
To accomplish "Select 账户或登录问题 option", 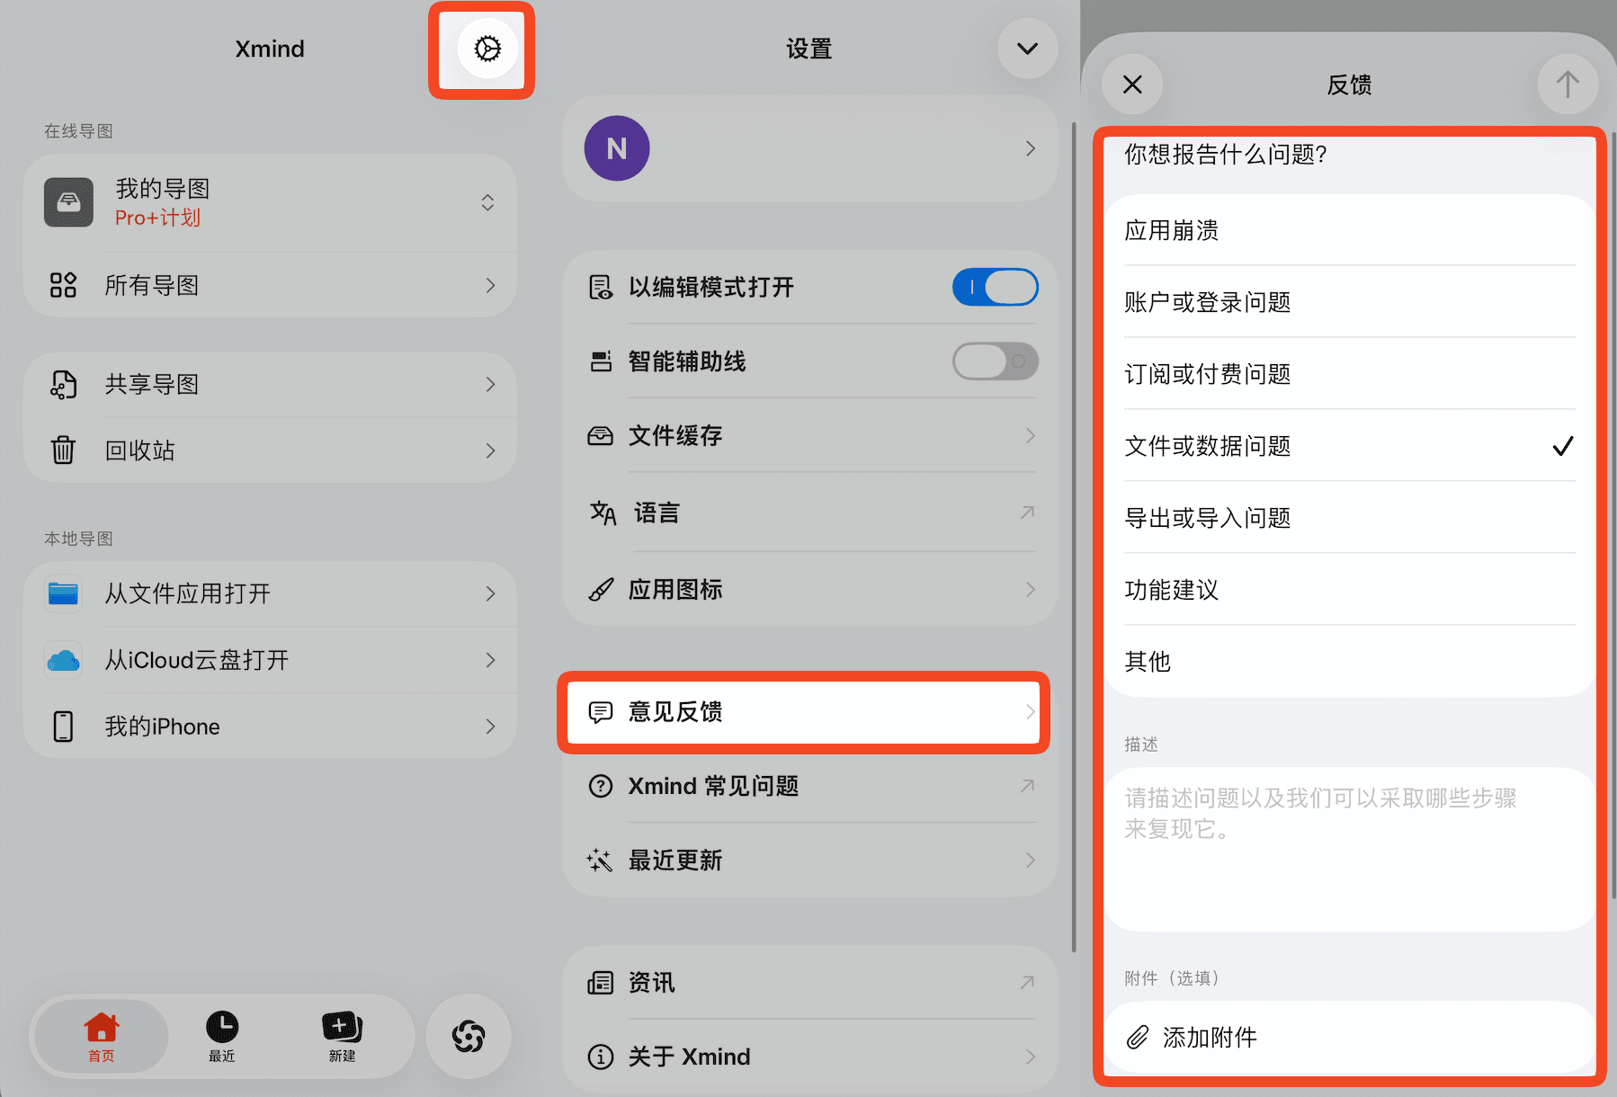I will 1350,302.
